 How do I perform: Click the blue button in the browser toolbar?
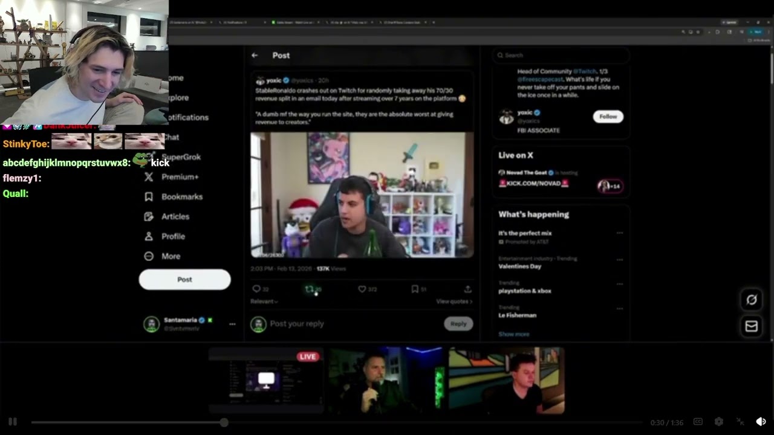click(x=756, y=32)
